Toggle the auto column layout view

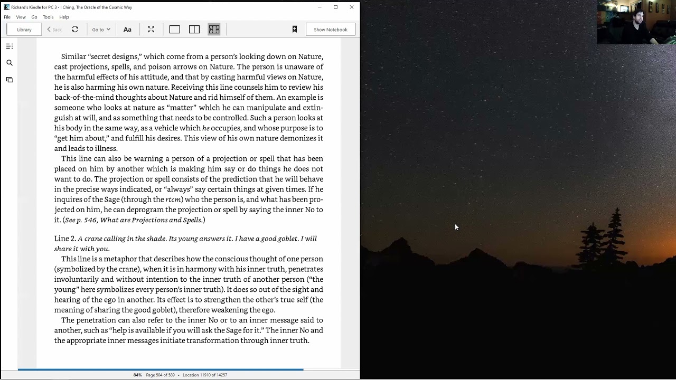(x=214, y=30)
